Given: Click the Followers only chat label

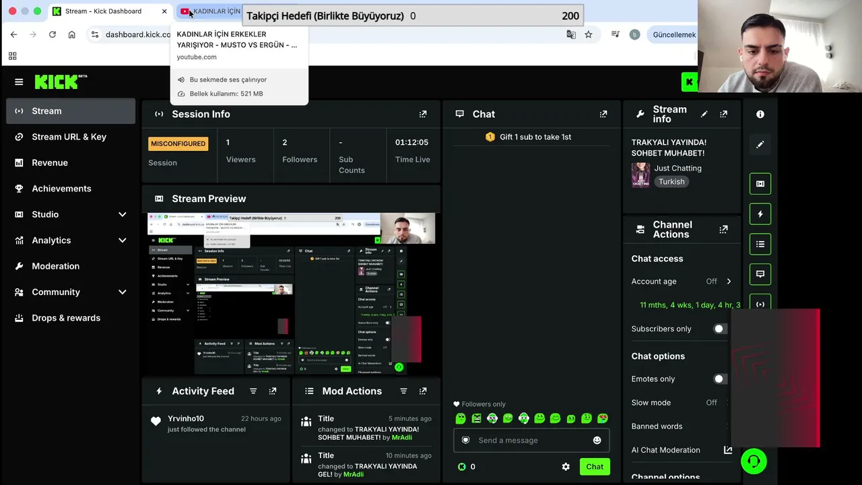Looking at the screenshot, I should 479,404.
